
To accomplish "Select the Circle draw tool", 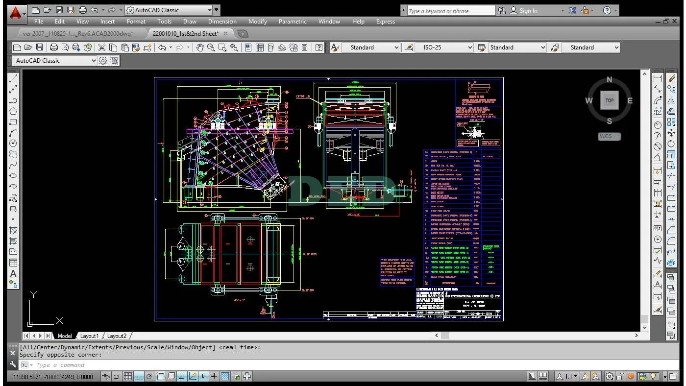I will point(13,143).
